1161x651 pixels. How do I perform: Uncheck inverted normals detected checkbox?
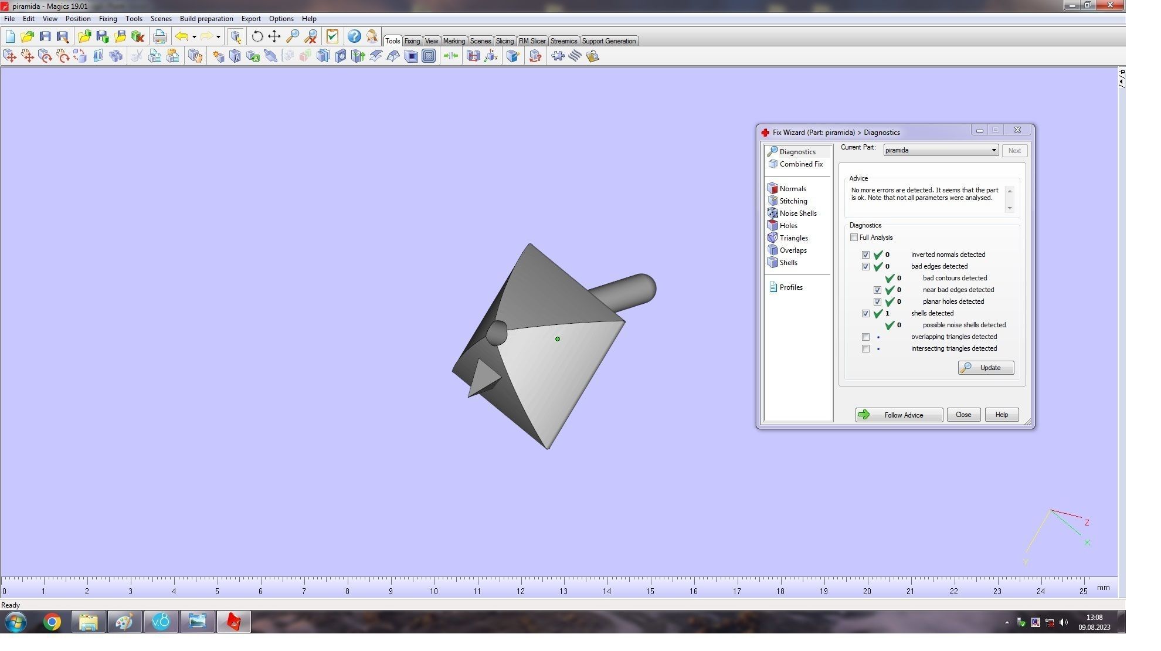point(865,255)
